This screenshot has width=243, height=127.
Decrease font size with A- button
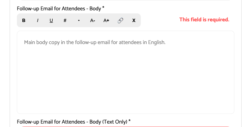[x=93, y=20]
